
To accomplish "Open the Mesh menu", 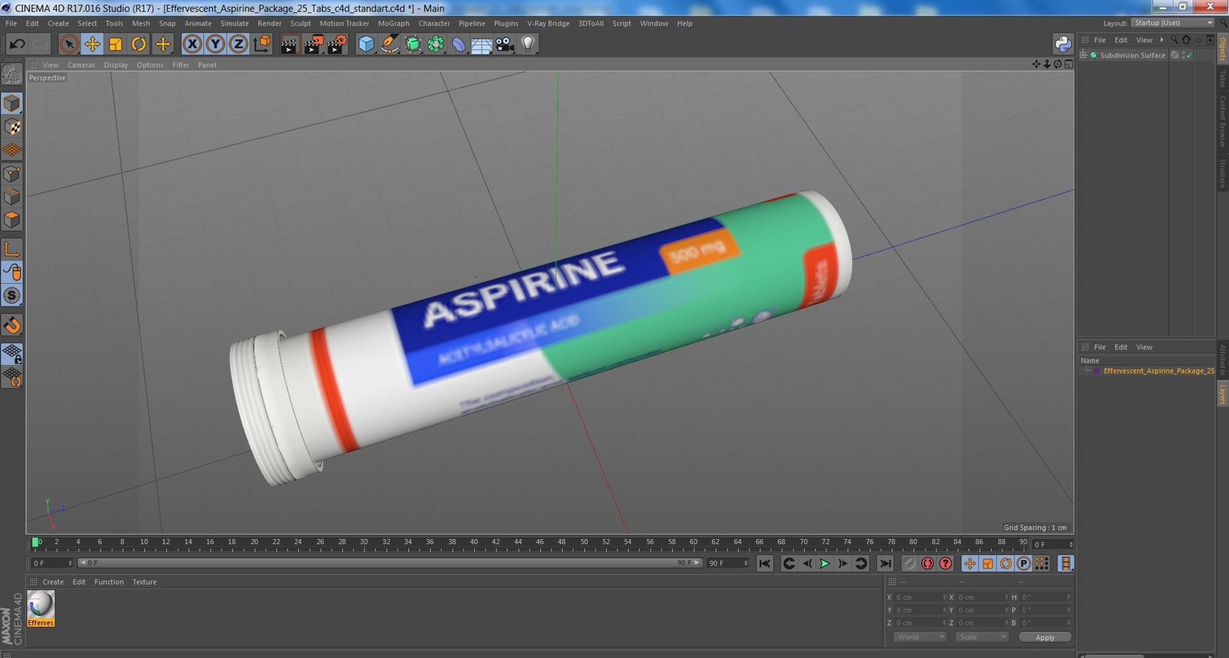I will 141,24.
